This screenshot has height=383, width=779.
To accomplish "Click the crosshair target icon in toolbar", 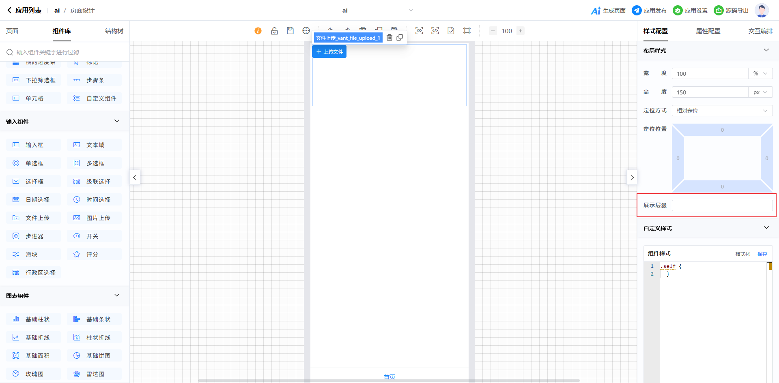I will [x=306, y=31].
